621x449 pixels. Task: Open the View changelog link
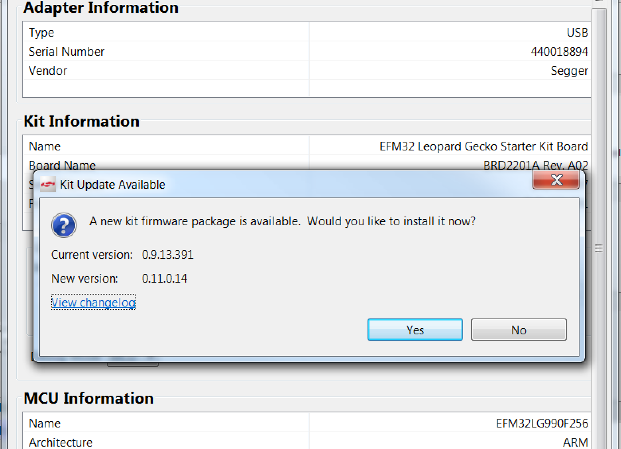tap(93, 303)
